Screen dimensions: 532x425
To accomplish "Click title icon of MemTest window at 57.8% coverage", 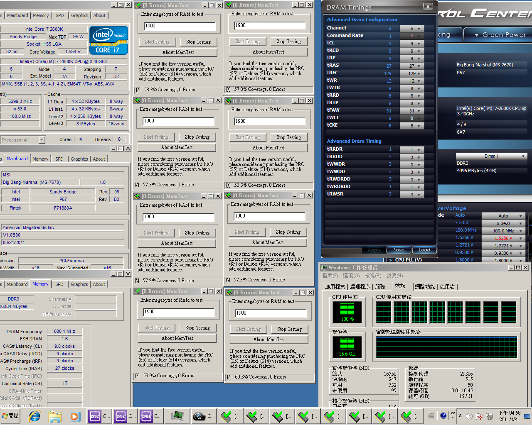I will click(229, 5).
